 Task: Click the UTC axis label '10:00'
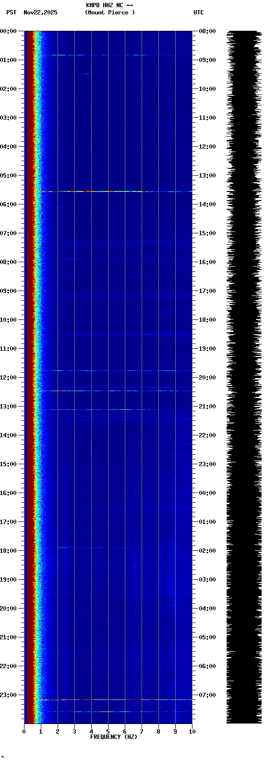207,89
